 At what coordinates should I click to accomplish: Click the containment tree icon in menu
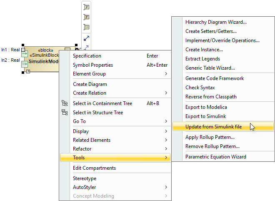pyautogui.click(x=65, y=103)
